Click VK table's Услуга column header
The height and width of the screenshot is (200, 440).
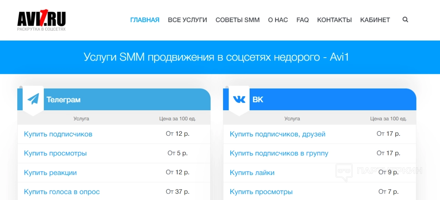click(x=292, y=119)
